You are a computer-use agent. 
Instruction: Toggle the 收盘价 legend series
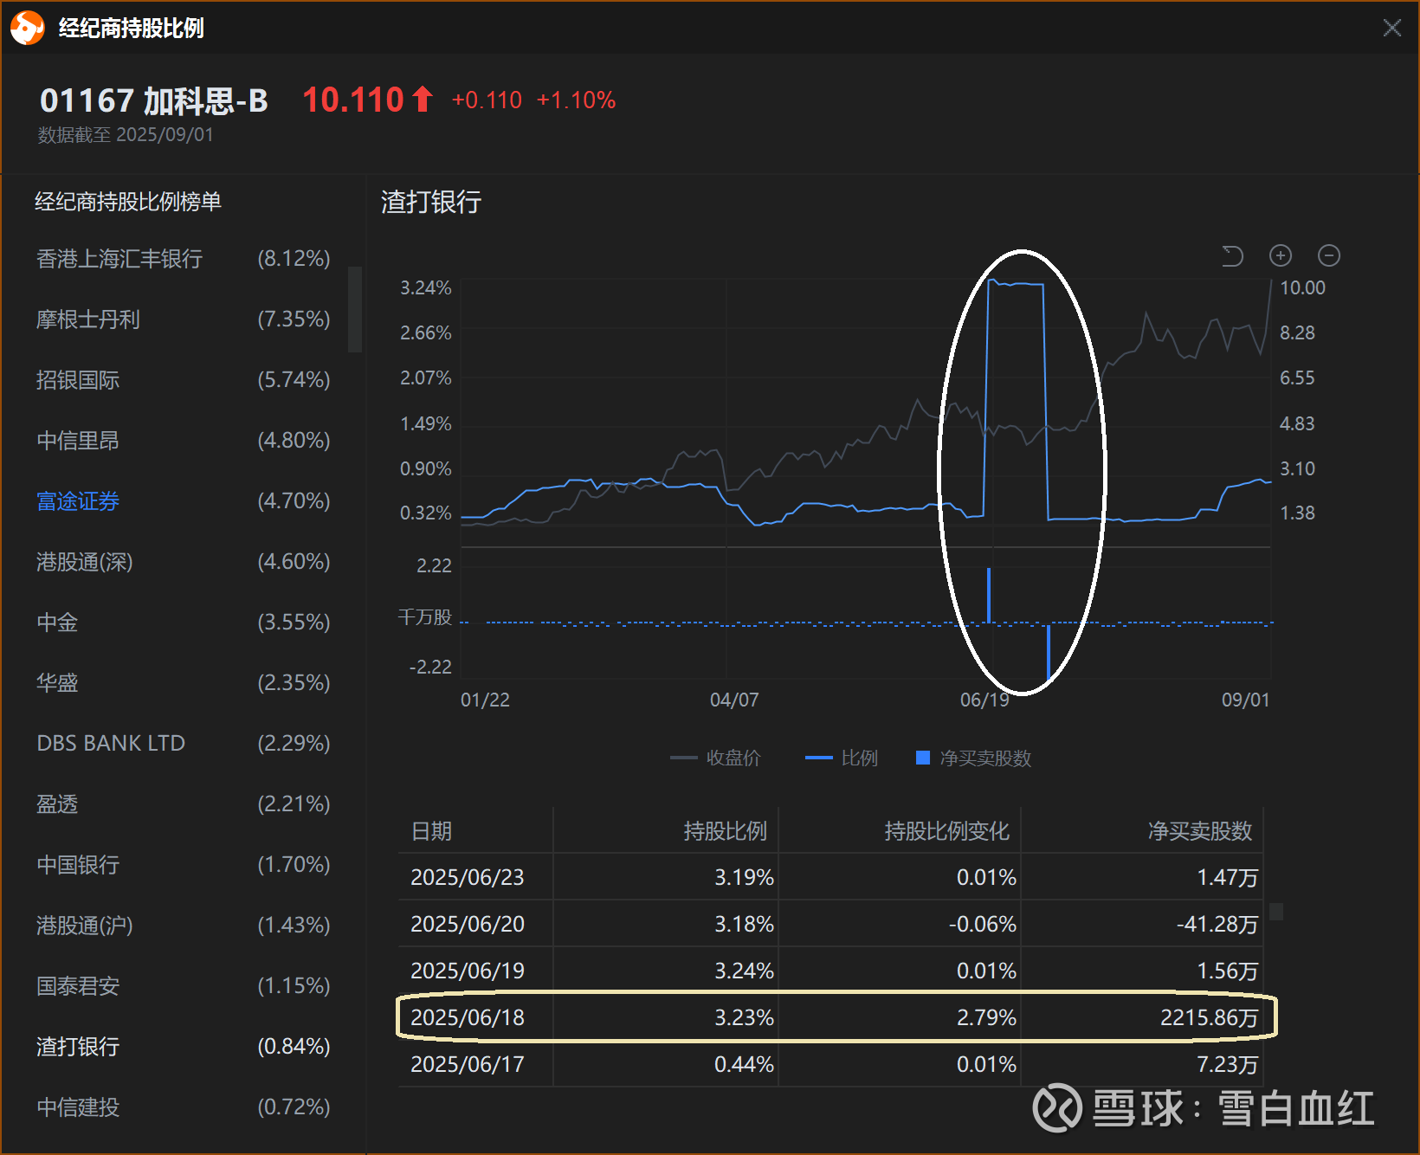[x=715, y=758]
